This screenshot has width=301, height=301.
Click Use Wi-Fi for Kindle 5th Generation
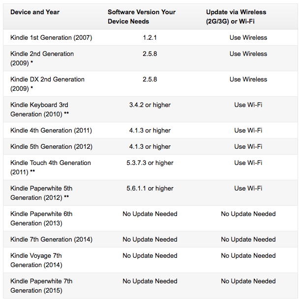click(x=248, y=147)
